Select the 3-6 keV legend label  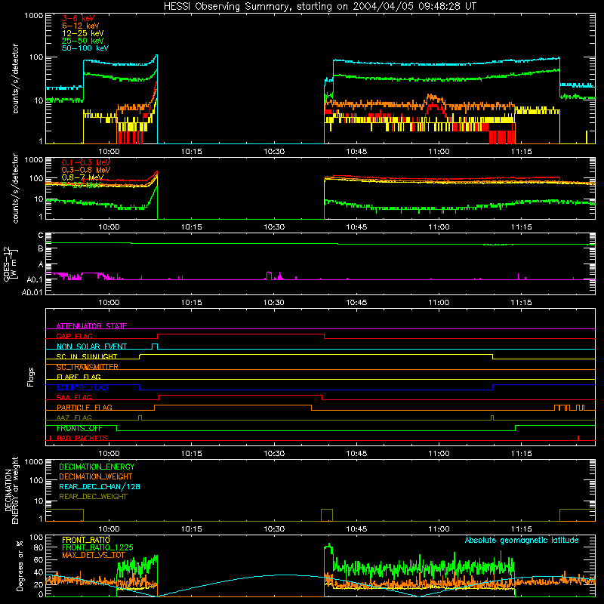point(79,18)
